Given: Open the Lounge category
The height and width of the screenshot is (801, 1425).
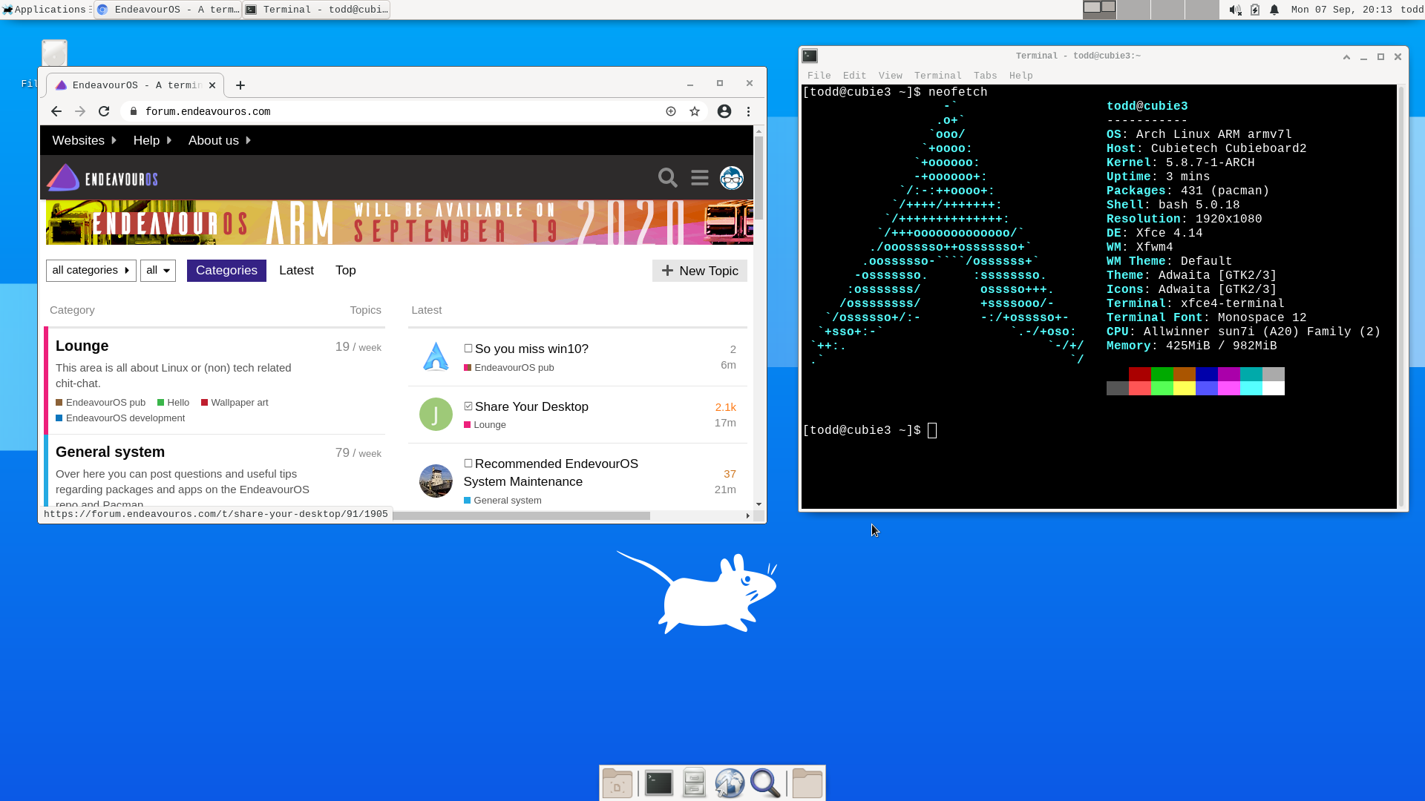Looking at the screenshot, I should (x=82, y=346).
